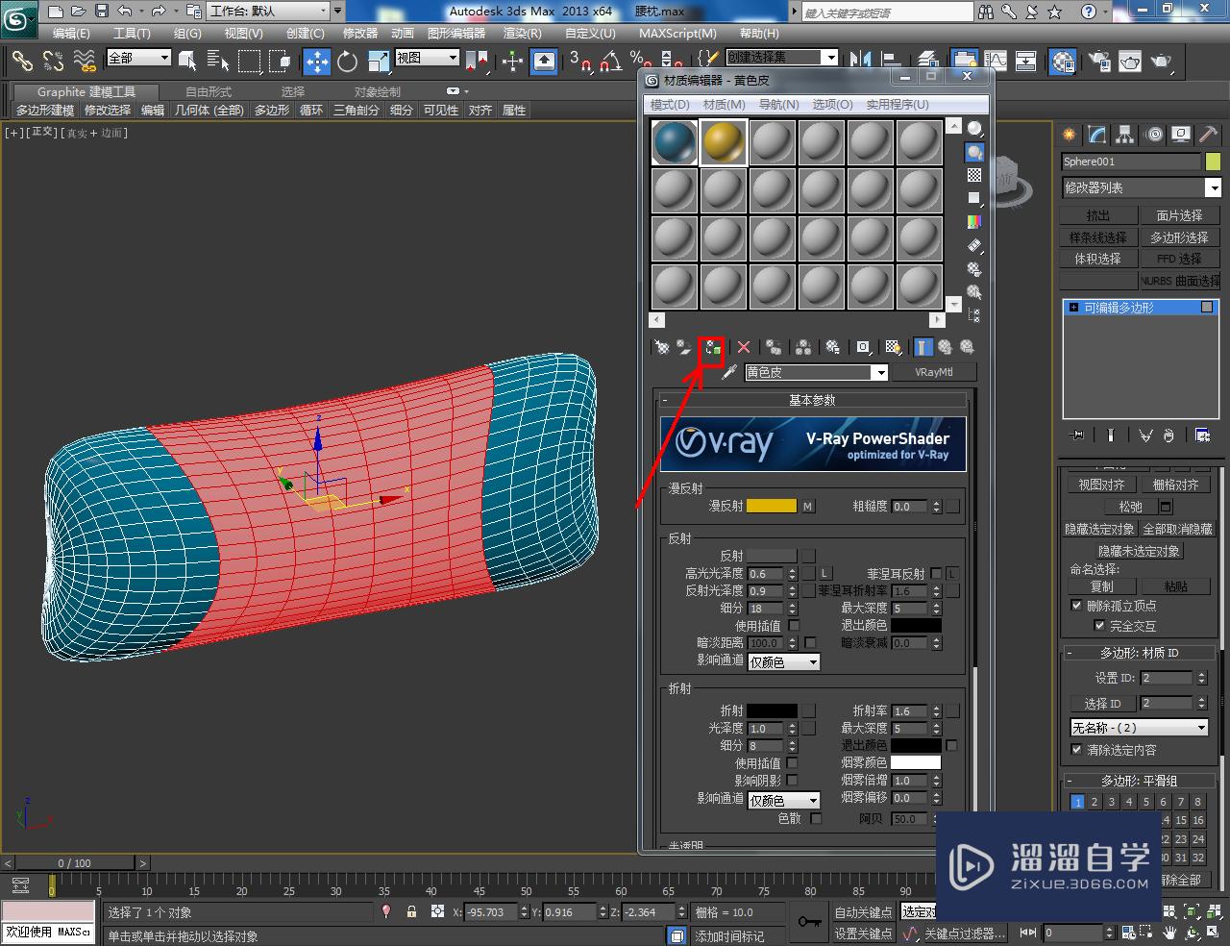Open refraction Affect Channels dropdown

click(783, 800)
